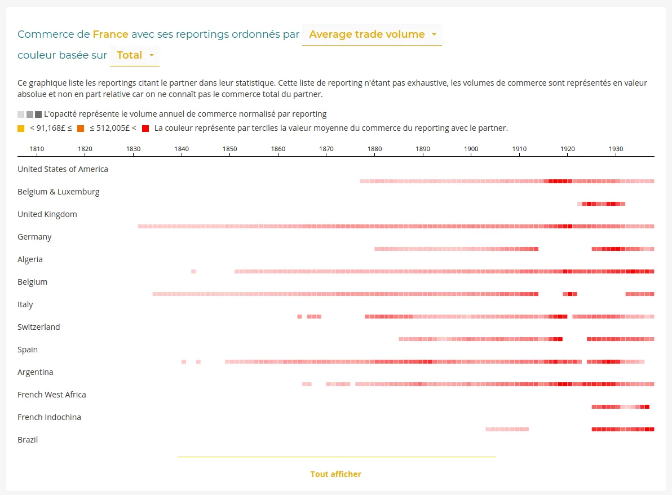Select the Brazil reporting label
This screenshot has width=672, height=495.
point(28,440)
